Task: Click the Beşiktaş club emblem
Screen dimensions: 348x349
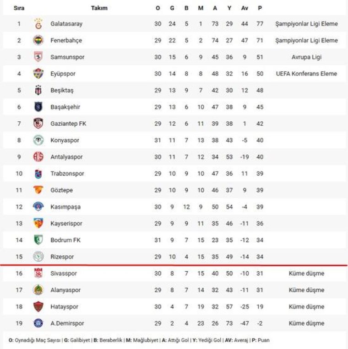Action: tap(38, 91)
